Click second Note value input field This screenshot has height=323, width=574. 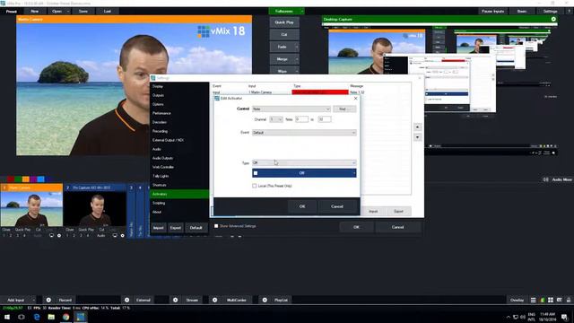[325, 119]
